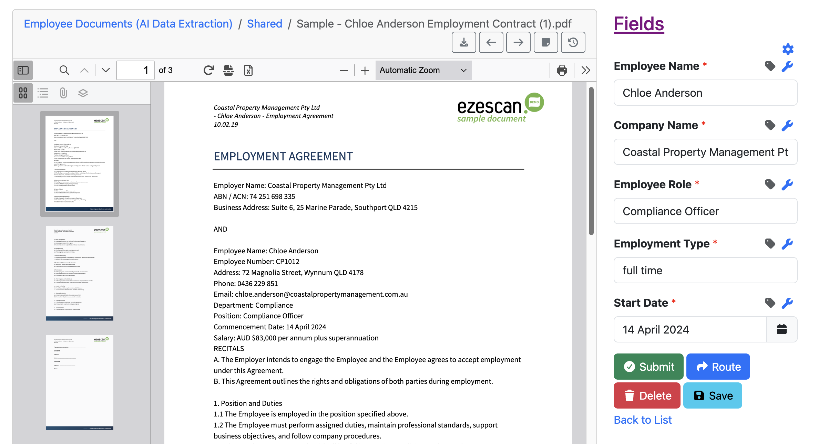Click the blue Route button

(718, 367)
